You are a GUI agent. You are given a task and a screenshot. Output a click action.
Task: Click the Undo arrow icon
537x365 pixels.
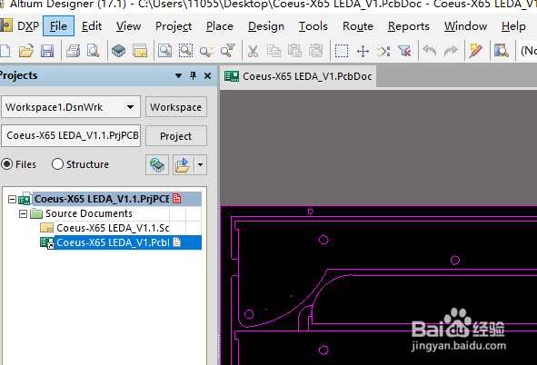tap(430, 51)
